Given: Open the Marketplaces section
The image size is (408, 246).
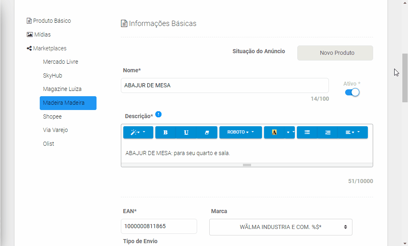Looking at the screenshot, I should 47,48.
